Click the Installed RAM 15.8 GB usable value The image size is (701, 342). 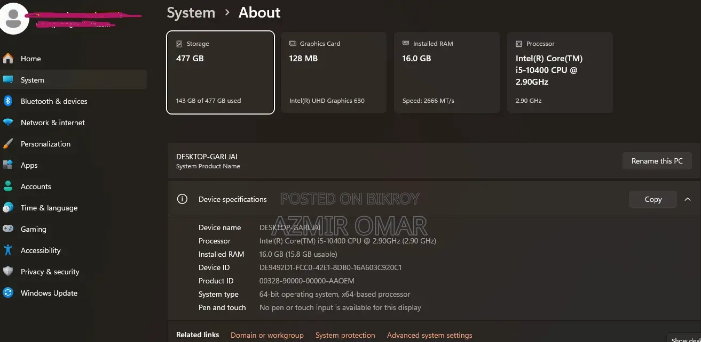(x=298, y=254)
